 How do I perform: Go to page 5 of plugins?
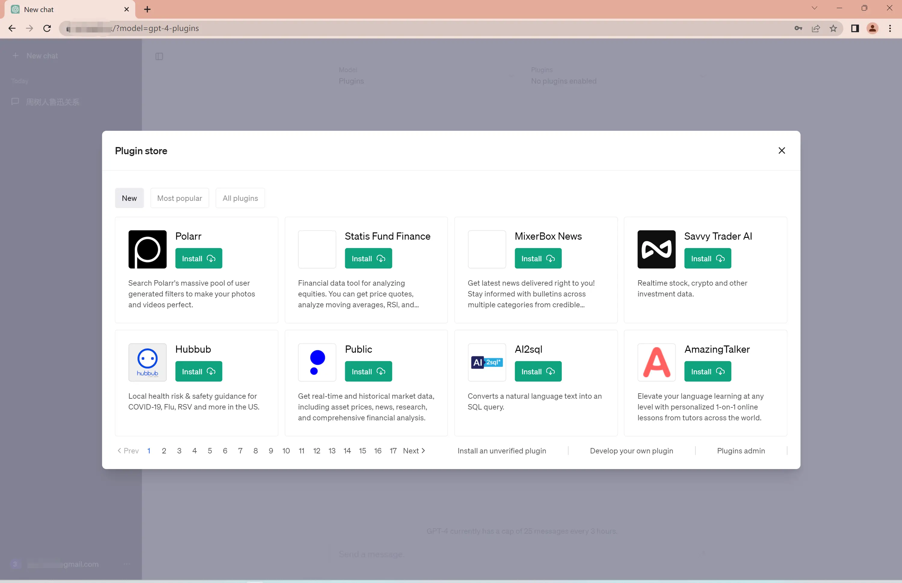[209, 450]
